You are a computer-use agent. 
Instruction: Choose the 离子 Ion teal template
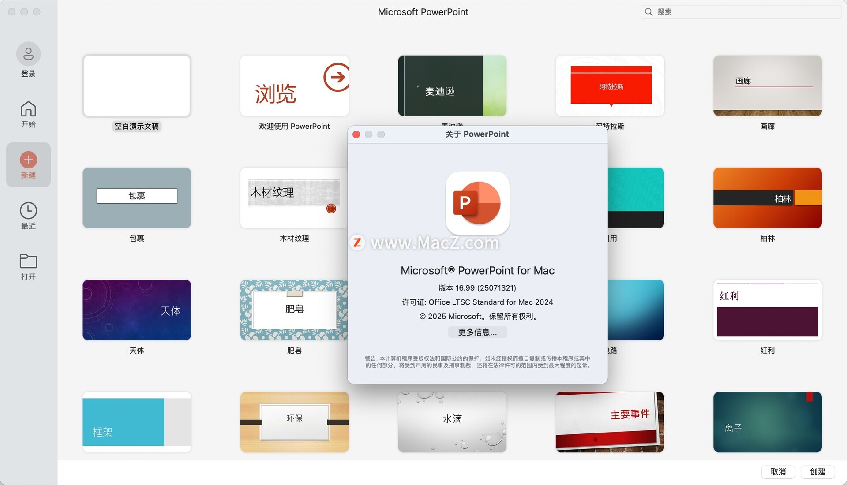[767, 422]
